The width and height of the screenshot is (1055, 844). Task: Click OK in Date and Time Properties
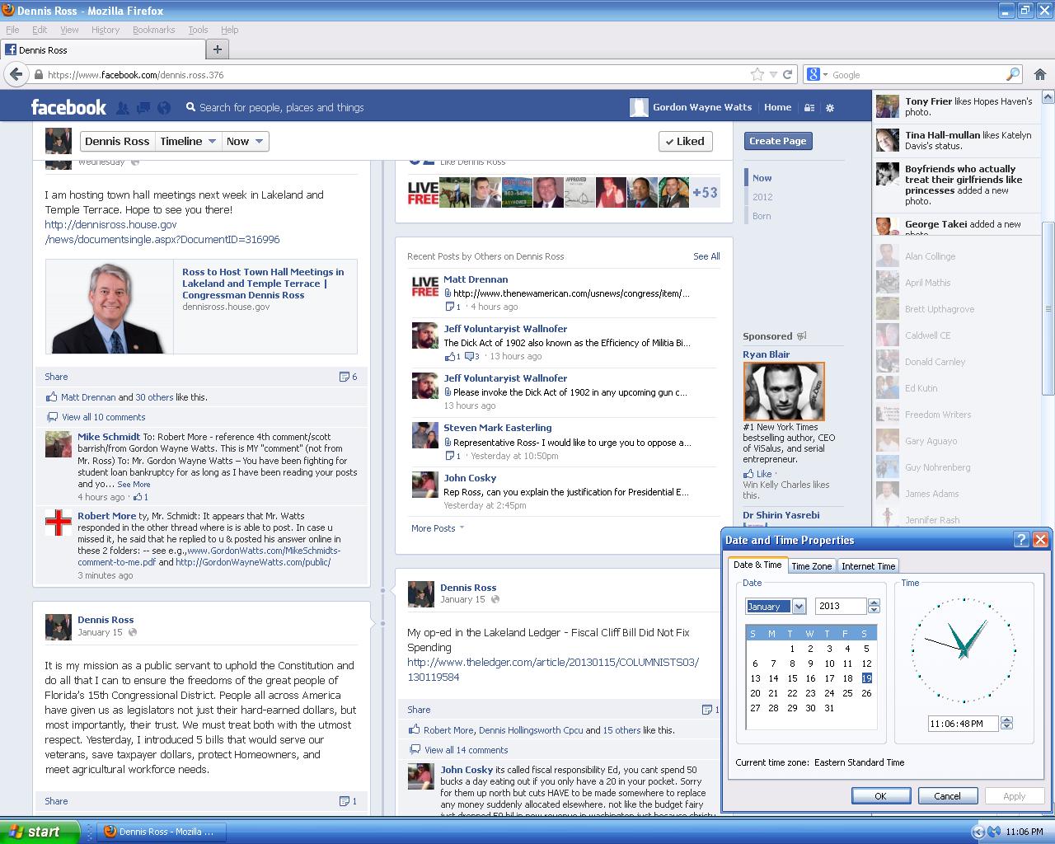pyautogui.click(x=880, y=795)
